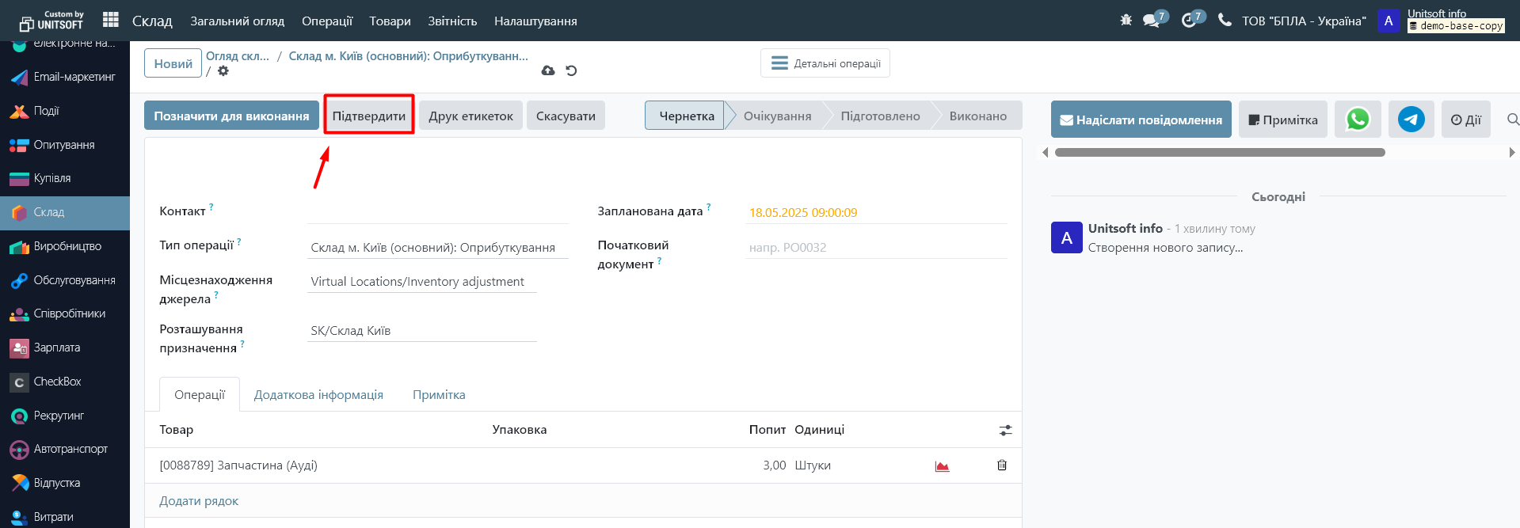Open the Звітність menu
The width and height of the screenshot is (1520, 528).
click(452, 21)
